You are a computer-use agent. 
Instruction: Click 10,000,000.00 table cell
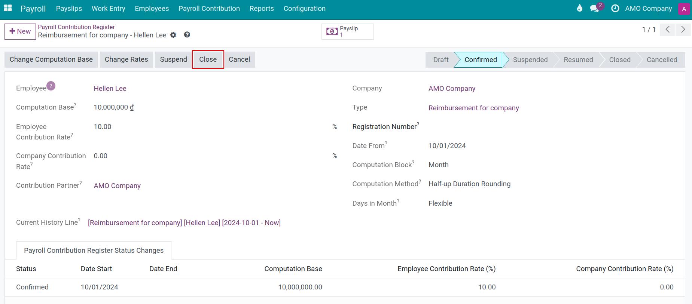[300, 287]
